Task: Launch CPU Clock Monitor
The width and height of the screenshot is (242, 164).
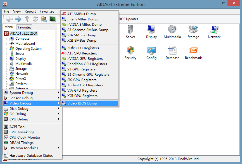Action: click(x=32, y=137)
